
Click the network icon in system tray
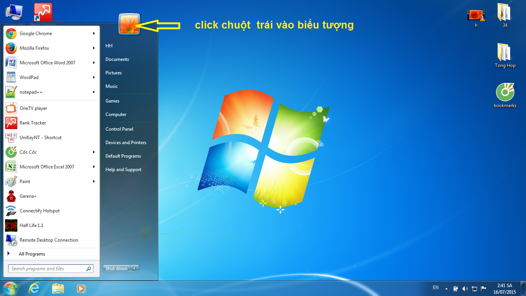[x=474, y=288]
